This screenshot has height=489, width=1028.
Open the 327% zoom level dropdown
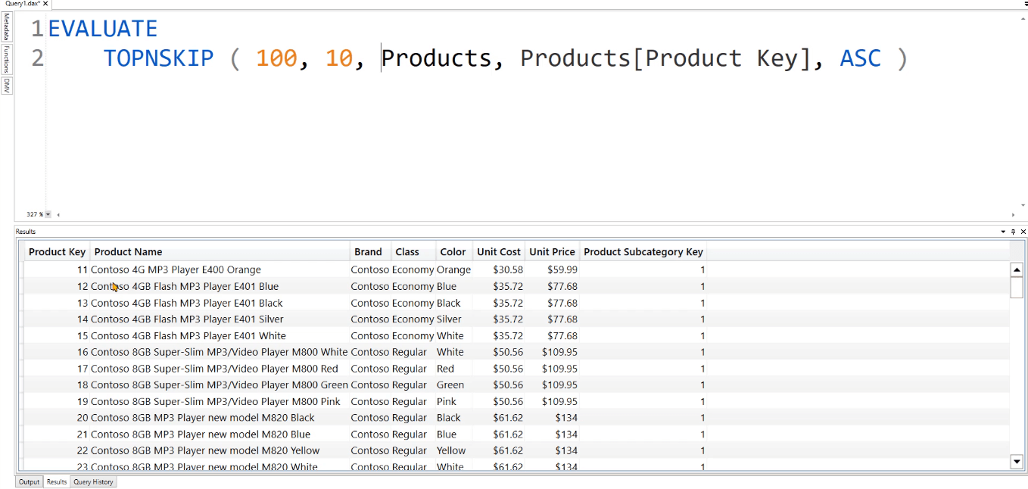point(48,214)
